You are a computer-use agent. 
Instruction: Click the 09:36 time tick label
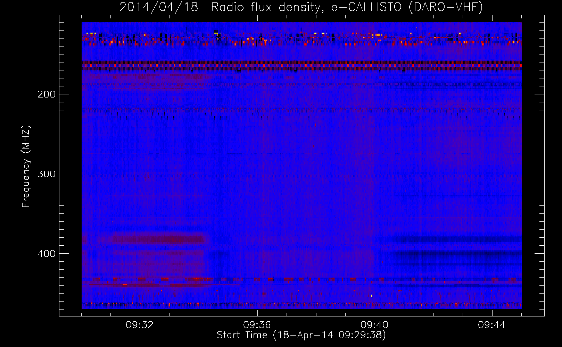[x=257, y=325]
